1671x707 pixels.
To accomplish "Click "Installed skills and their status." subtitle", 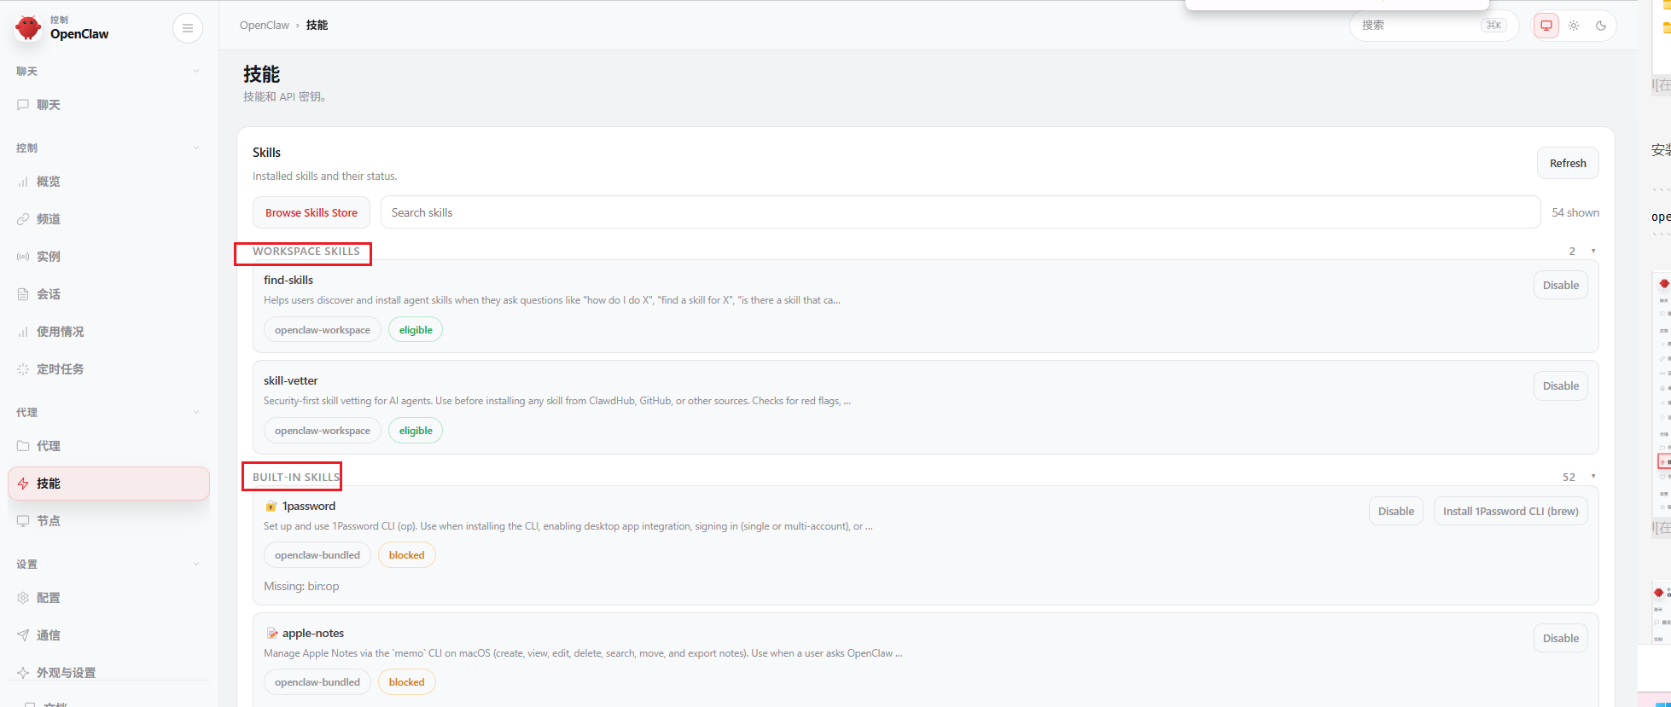I will 325,176.
